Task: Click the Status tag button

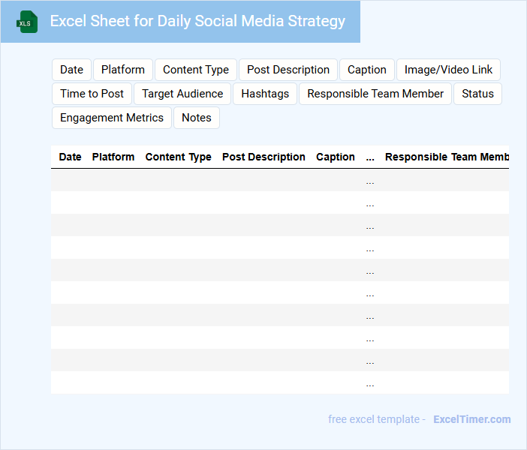Action: (x=477, y=94)
